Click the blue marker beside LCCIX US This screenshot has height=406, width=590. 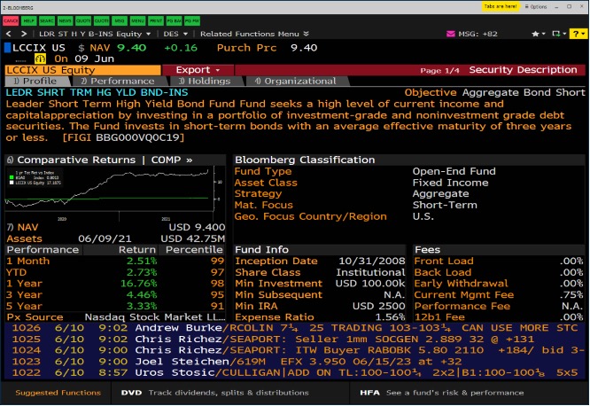(7, 48)
